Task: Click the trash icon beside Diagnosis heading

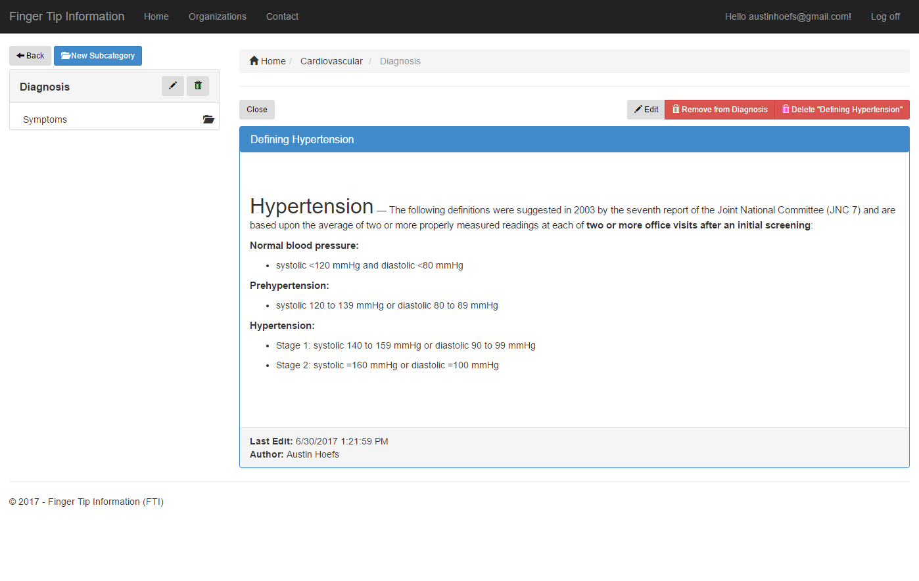Action: click(198, 86)
